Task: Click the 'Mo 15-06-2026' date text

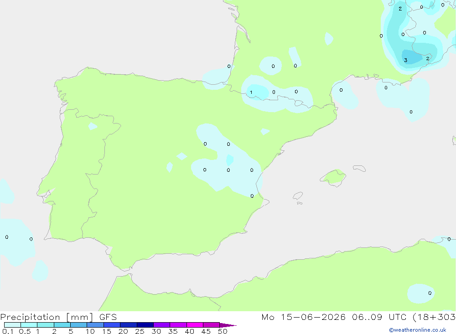Action: pos(303,317)
